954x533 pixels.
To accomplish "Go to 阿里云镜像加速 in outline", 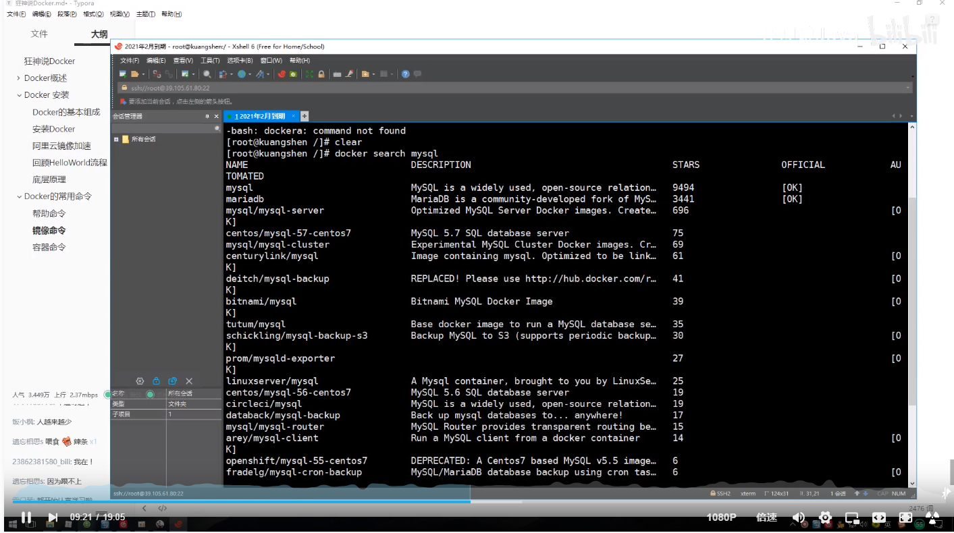I will click(x=61, y=146).
